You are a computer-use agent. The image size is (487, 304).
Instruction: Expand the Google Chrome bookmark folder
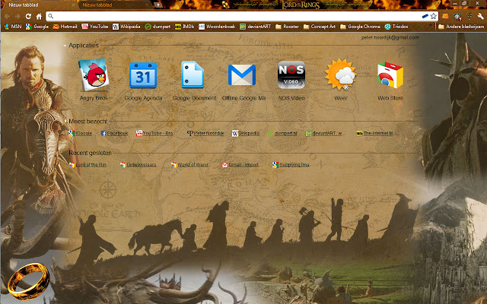click(x=360, y=27)
